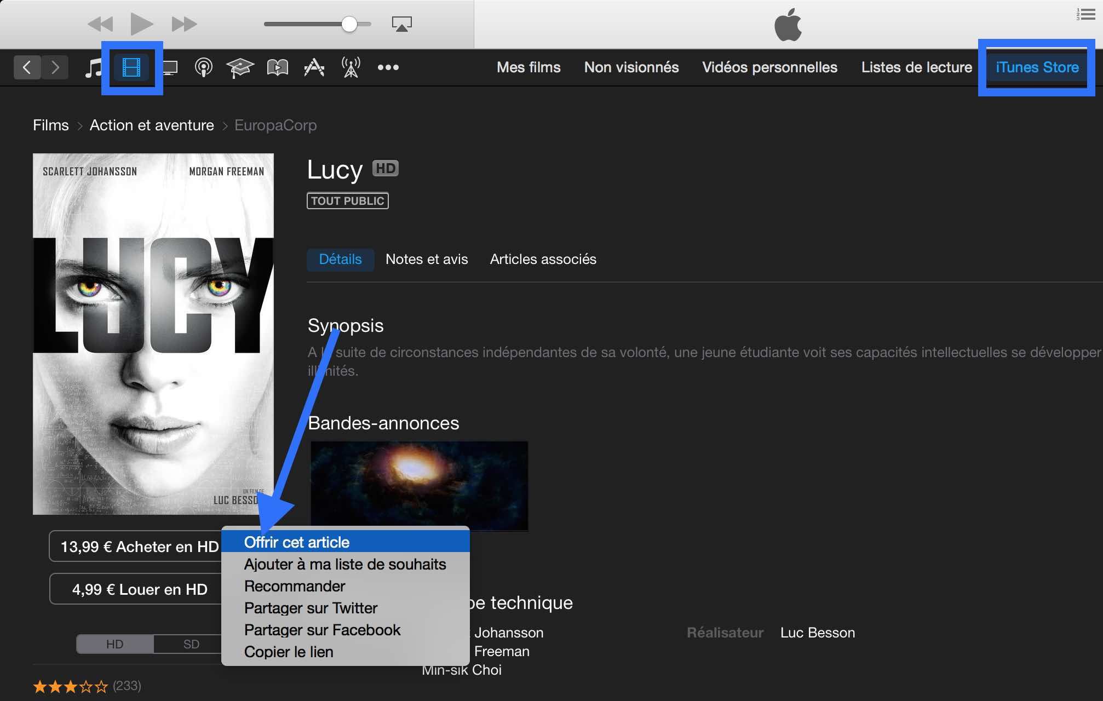Switch to Mes films tab
Image resolution: width=1103 pixels, height=701 pixels.
point(528,67)
